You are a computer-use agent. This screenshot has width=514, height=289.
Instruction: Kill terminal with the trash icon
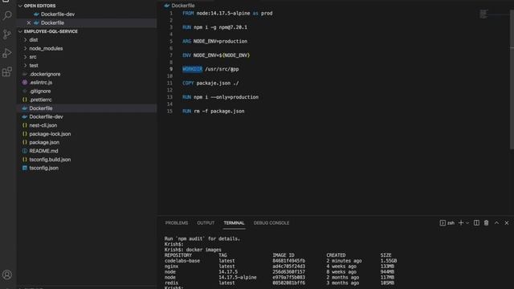click(486, 223)
